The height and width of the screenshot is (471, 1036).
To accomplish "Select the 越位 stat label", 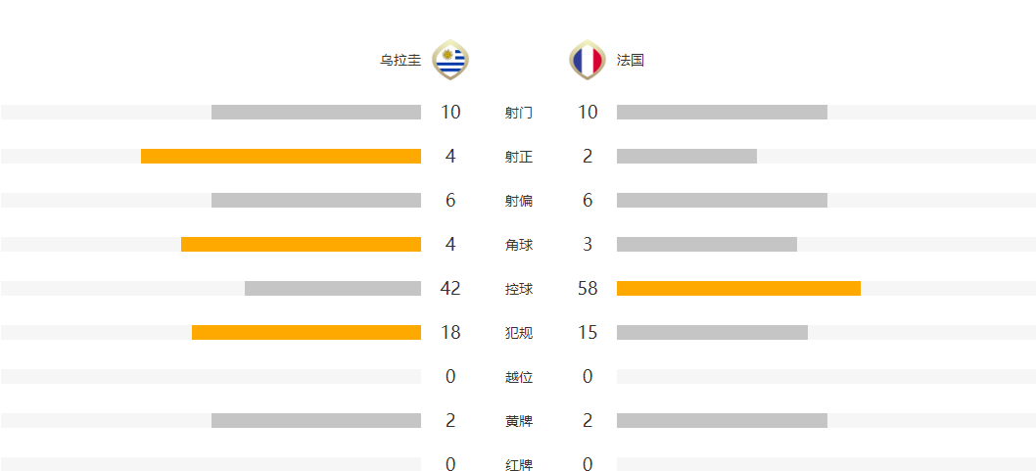I will pos(519,377).
